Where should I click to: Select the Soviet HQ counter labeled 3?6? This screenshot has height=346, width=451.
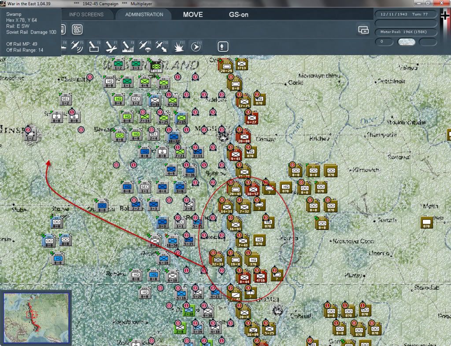(253, 260)
